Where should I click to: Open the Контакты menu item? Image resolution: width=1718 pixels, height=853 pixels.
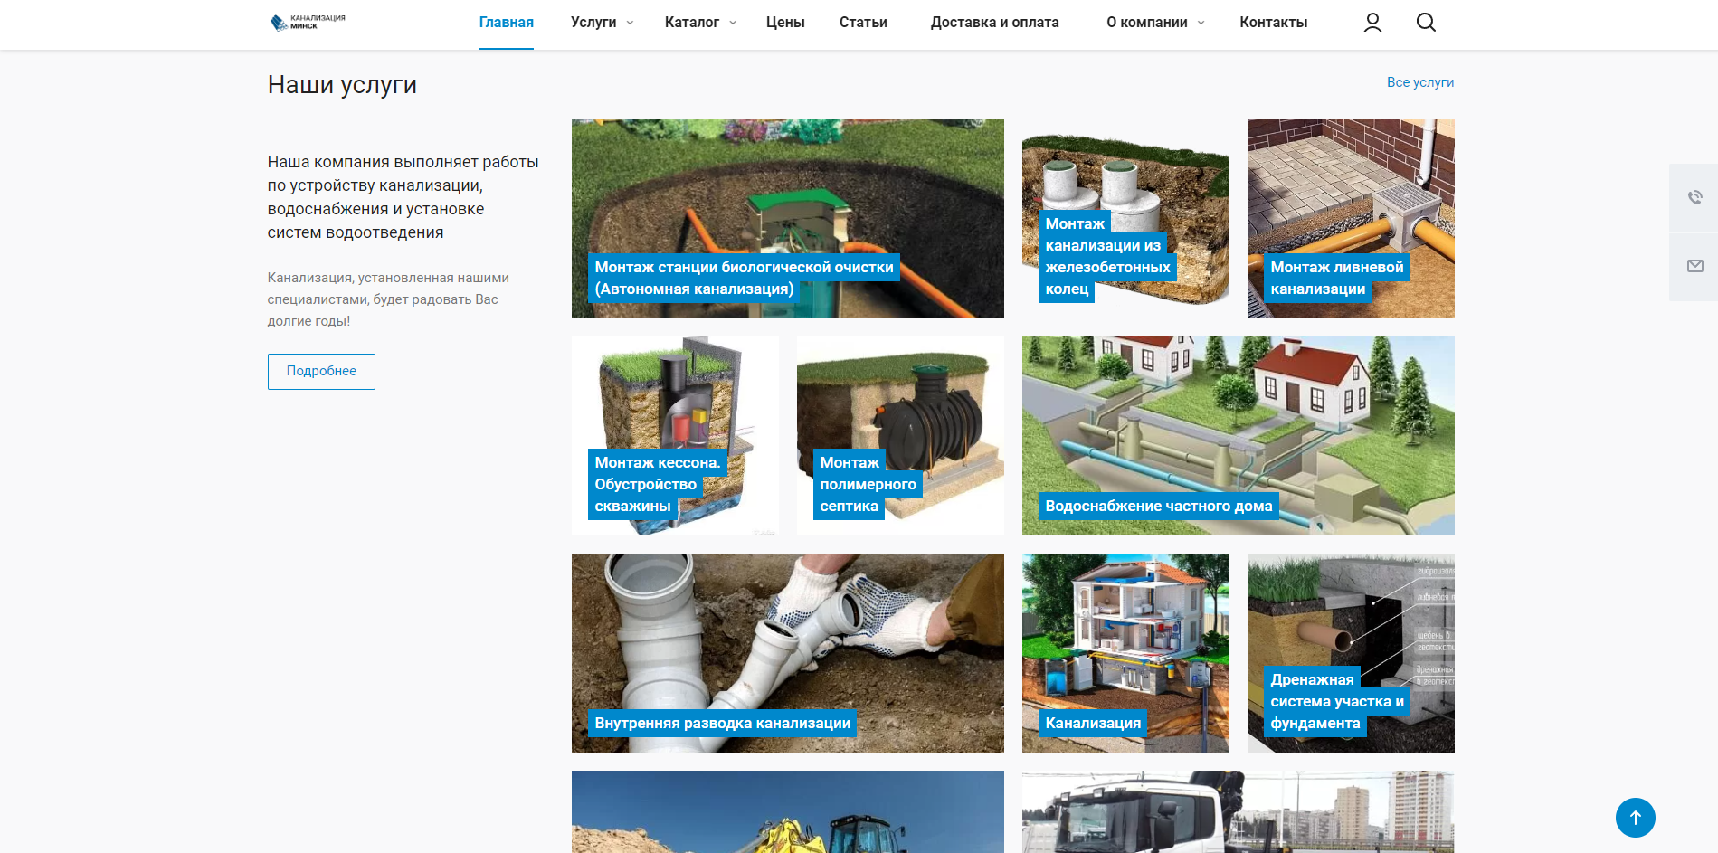click(x=1273, y=23)
